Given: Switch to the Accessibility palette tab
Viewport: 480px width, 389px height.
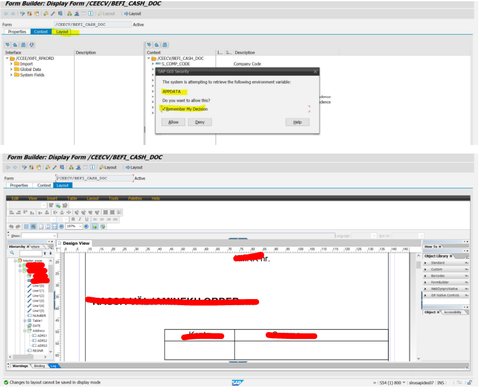Looking at the screenshot, I should (x=452, y=312).
